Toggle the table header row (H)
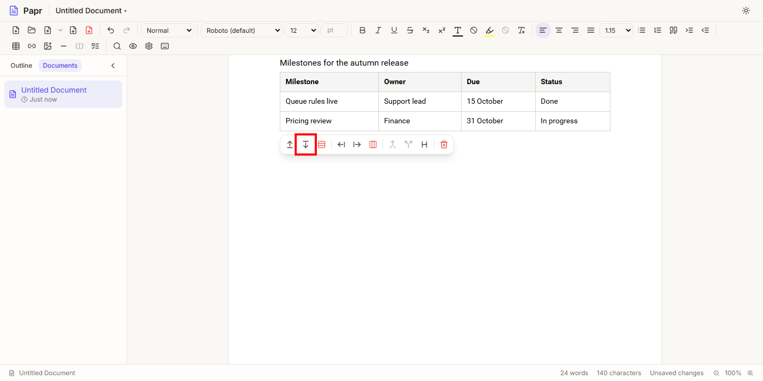Viewport: 763px width, 381px height. (x=424, y=144)
